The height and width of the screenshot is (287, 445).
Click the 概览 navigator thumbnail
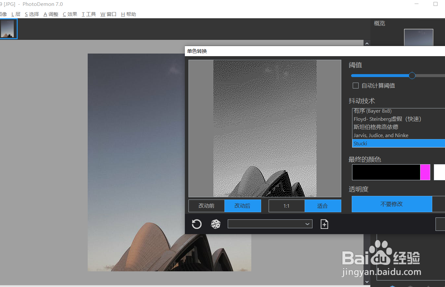tap(418, 38)
